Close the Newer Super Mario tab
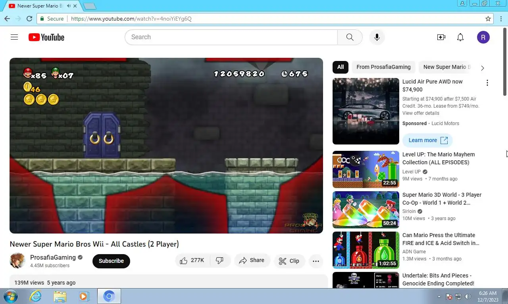This screenshot has height=304, width=508. pyautogui.click(x=75, y=6)
